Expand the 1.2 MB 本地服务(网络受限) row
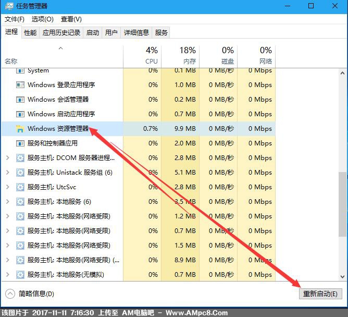 pyautogui.click(x=7, y=216)
